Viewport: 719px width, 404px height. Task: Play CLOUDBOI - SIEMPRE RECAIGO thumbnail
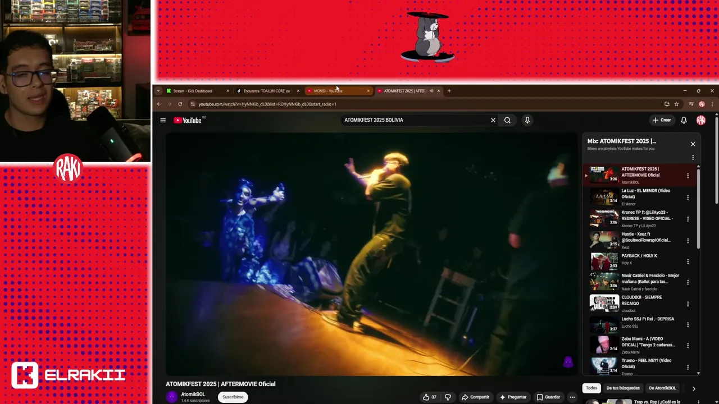[x=604, y=303]
